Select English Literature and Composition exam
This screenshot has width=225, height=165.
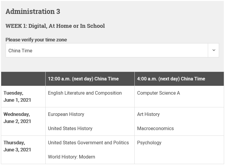(85, 93)
